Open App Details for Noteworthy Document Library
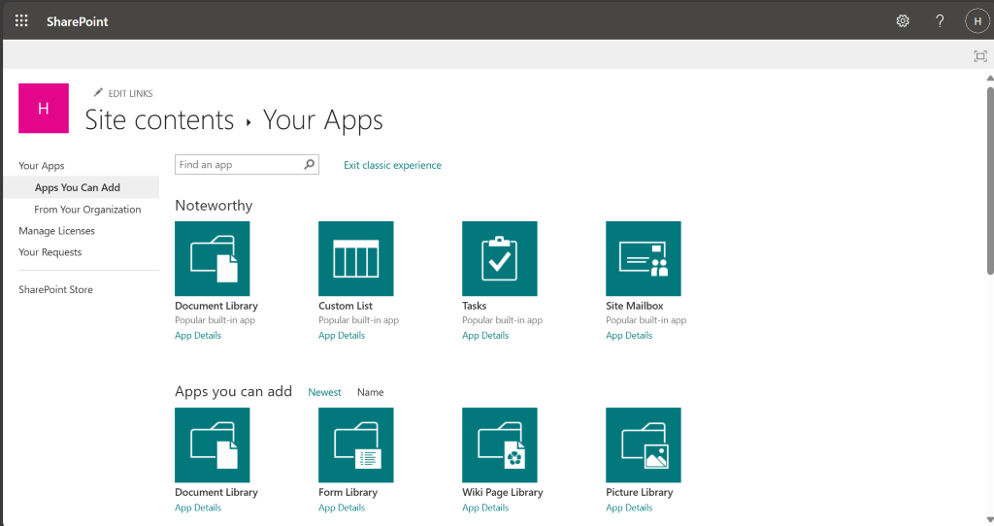 pyautogui.click(x=198, y=335)
